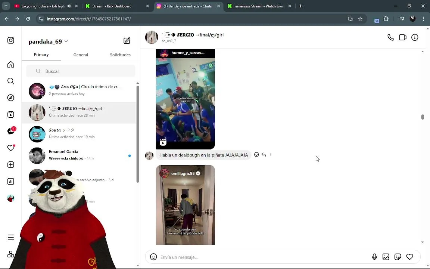Open the dashboard insights chart icon
The image size is (430, 269).
[11, 182]
